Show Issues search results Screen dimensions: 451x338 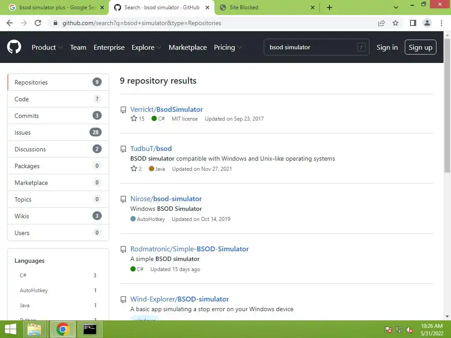(x=58, y=132)
